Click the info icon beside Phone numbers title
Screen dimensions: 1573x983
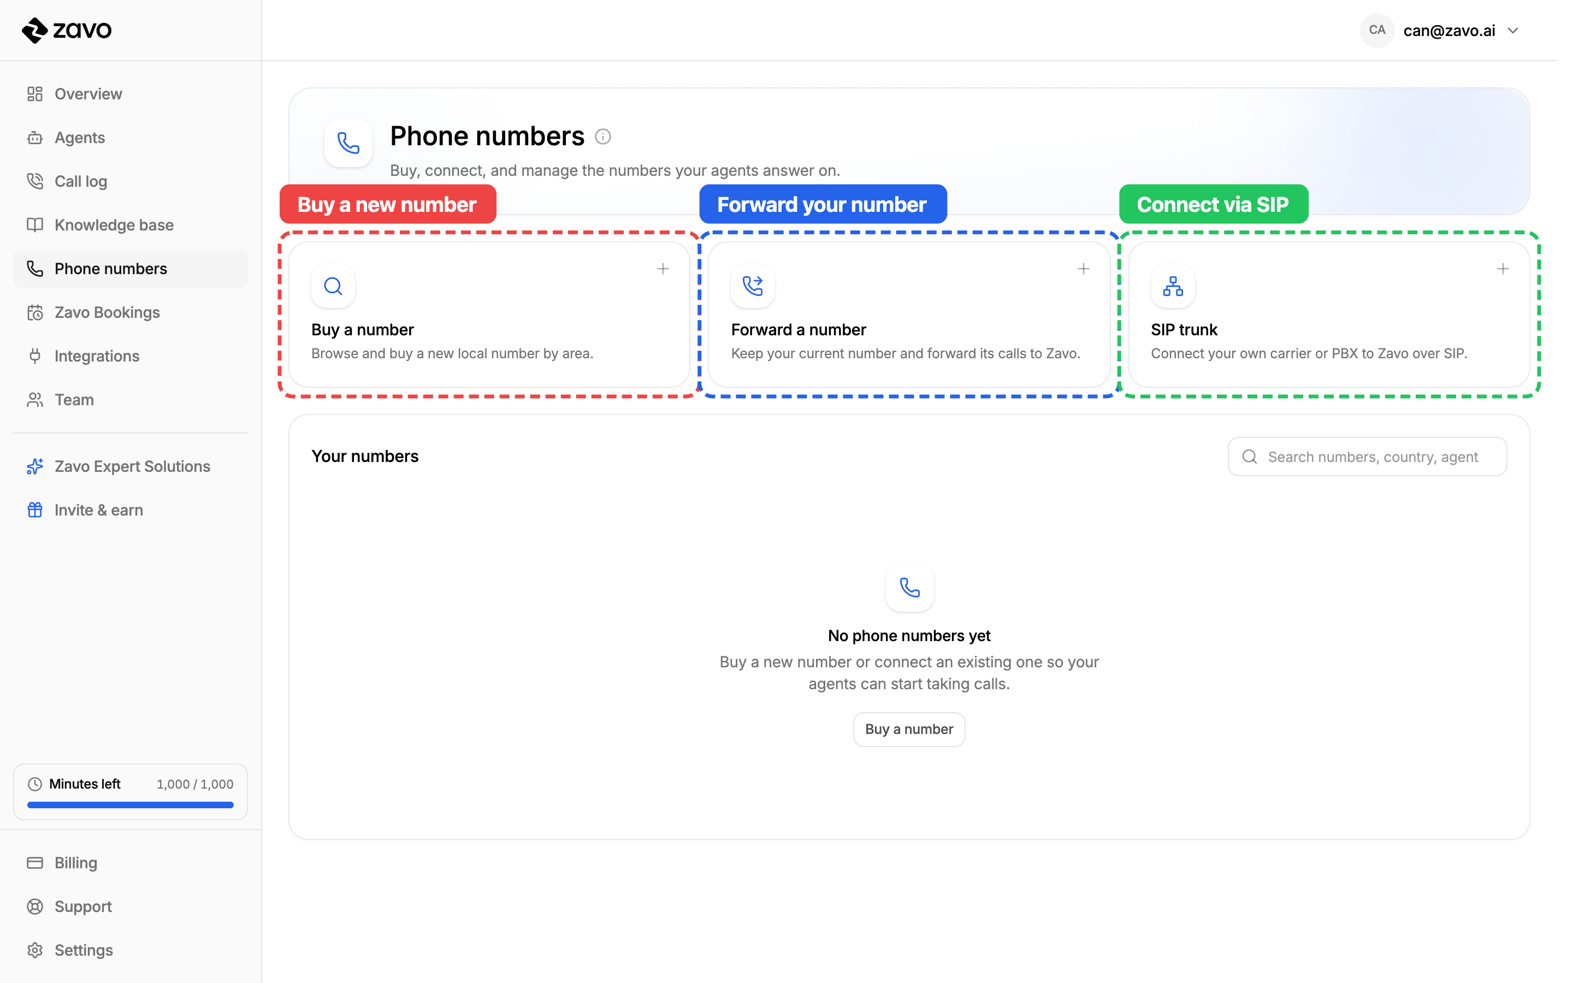[x=602, y=137]
